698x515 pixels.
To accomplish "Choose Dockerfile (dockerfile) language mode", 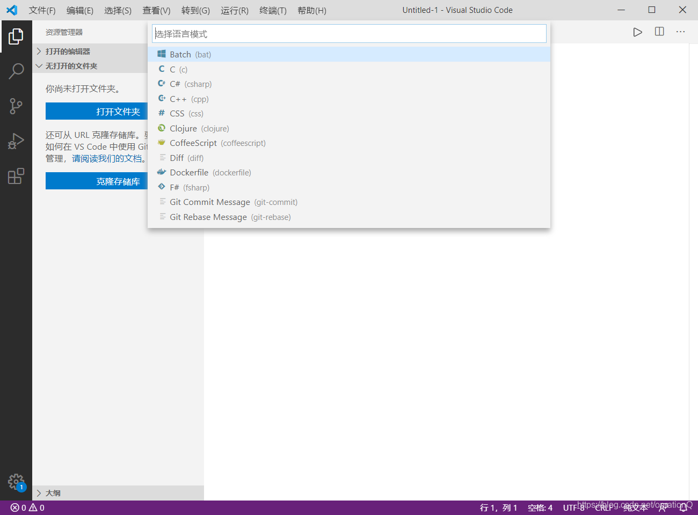I will point(349,172).
